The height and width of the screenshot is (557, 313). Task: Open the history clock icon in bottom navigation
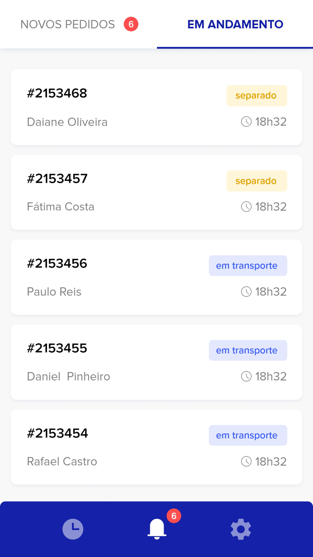click(x=73, y=529)
